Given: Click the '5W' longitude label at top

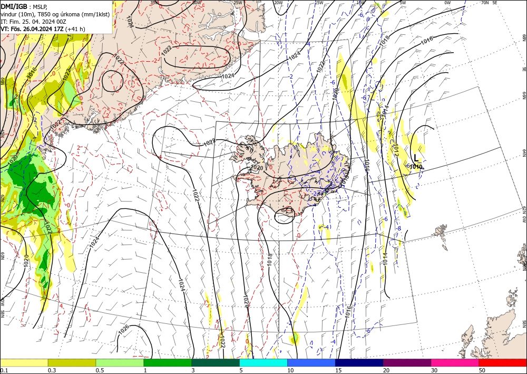Looking at the screenshot, I should (403, 3).
